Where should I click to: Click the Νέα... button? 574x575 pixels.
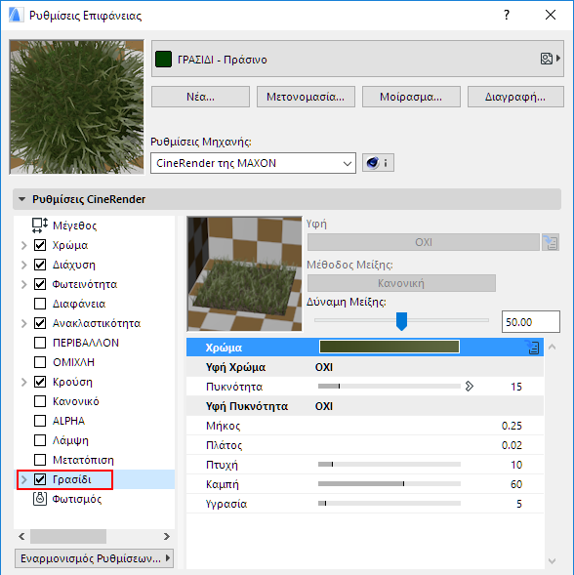click(200, 97)
